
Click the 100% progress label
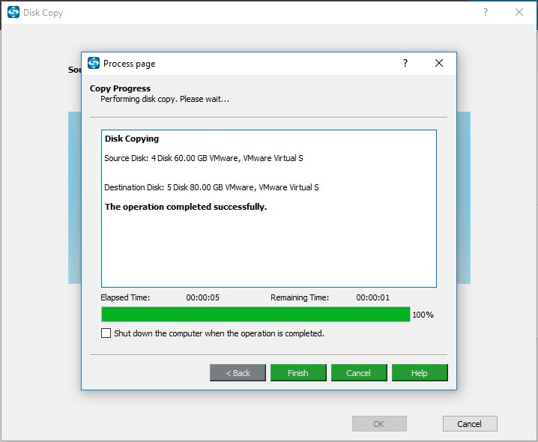tap(423, 315)
